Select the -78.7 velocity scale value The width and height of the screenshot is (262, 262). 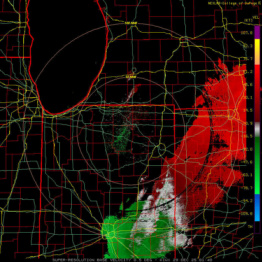[x=247, y=188]
